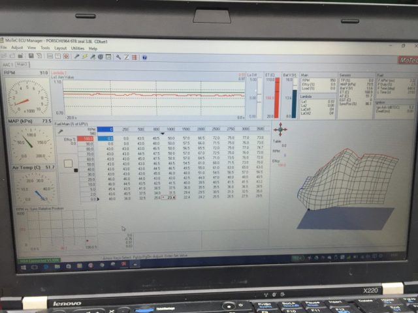Viewport: 418px width, 313px height.
Task: Click the boxed 23.4 fuel table cell
Action: [169, 198]
